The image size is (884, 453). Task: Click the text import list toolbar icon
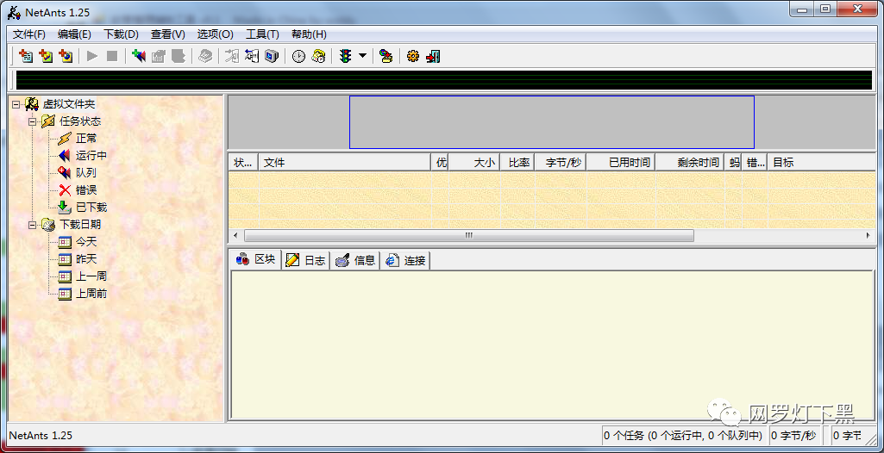pyautogui.click(x=252, y=56)
